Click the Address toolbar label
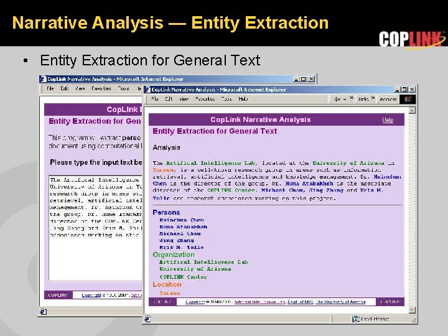This screenshot has height=336, width=448. pyautogui.click(x=388, y=99)
